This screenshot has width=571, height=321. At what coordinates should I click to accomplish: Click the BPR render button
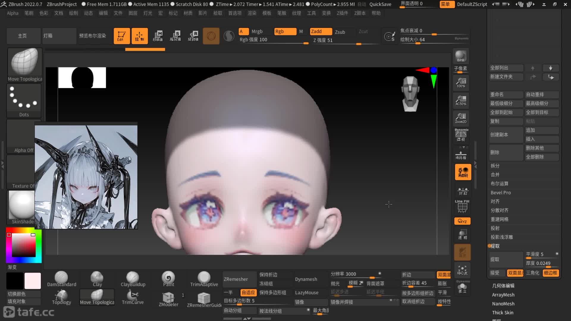click(x=461, y=56)
